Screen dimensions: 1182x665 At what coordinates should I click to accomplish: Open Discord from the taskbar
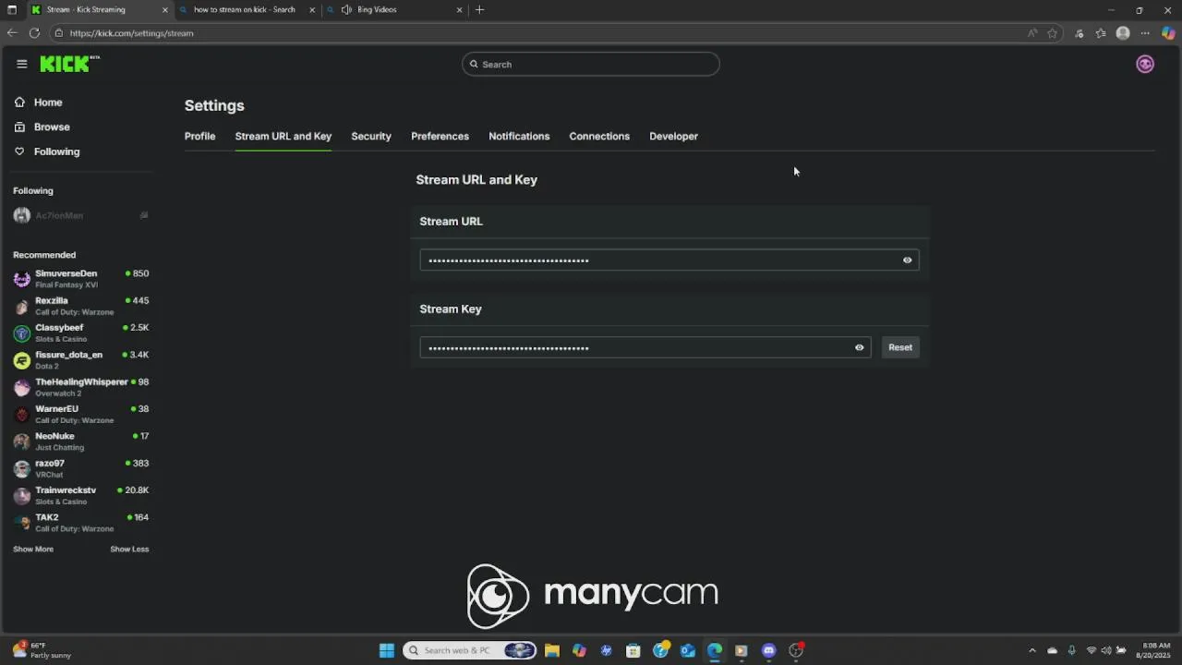768,650
